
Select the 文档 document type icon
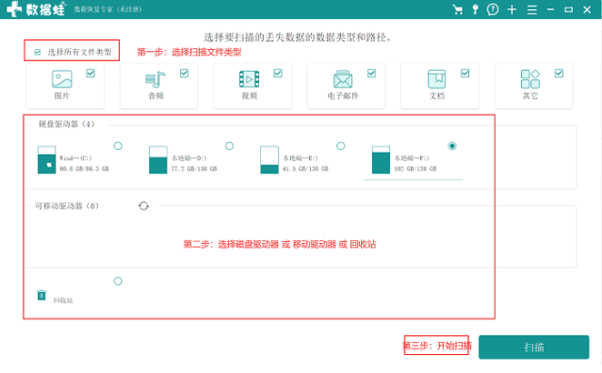coord(436,79)
